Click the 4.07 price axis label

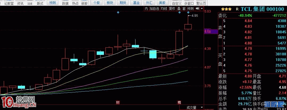pyautogui.click(x=208, y=67)
